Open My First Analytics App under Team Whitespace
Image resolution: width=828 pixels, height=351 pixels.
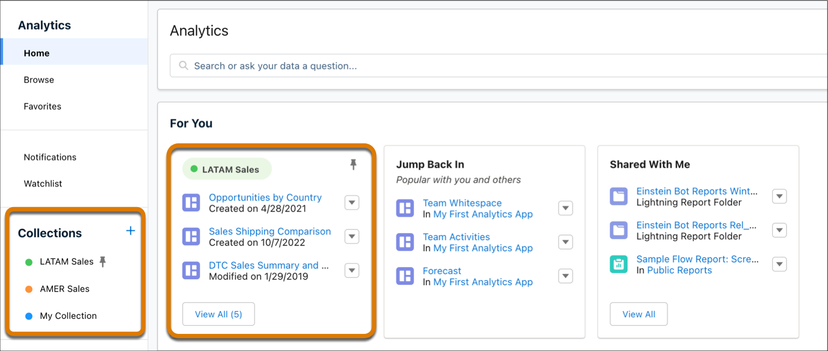tap(483, 214)
